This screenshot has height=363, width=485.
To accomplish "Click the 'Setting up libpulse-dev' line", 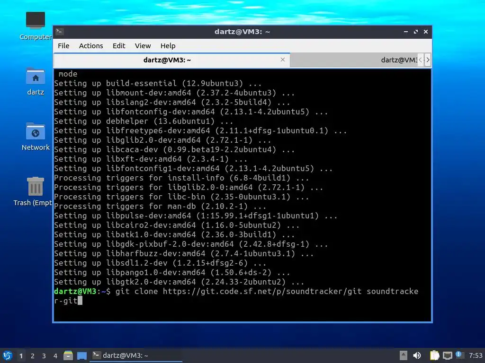I will pyautogui.click(x=196, y=216).
